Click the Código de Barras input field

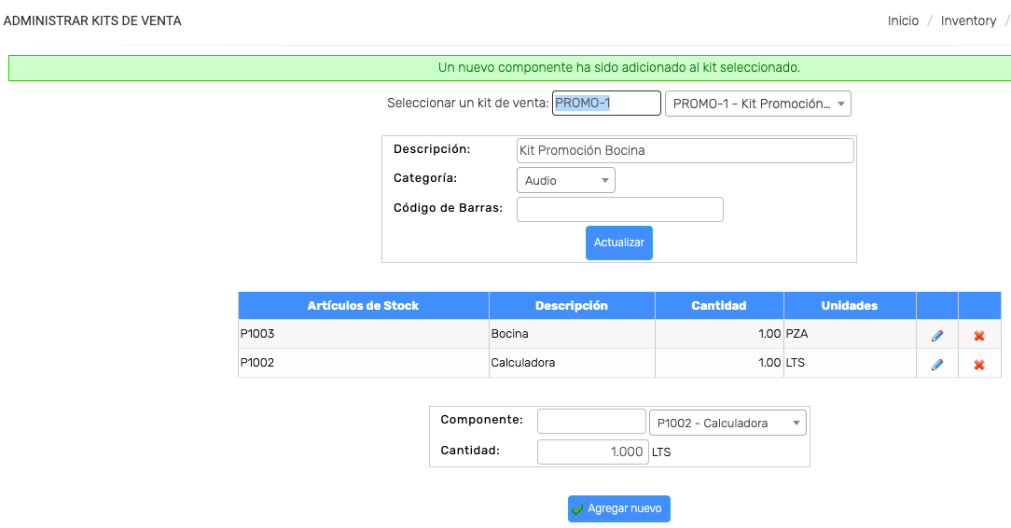tap(619, 210)
